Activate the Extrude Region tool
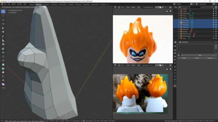The width and height of the screenshot is (218, 122). (x=3, y=45)
